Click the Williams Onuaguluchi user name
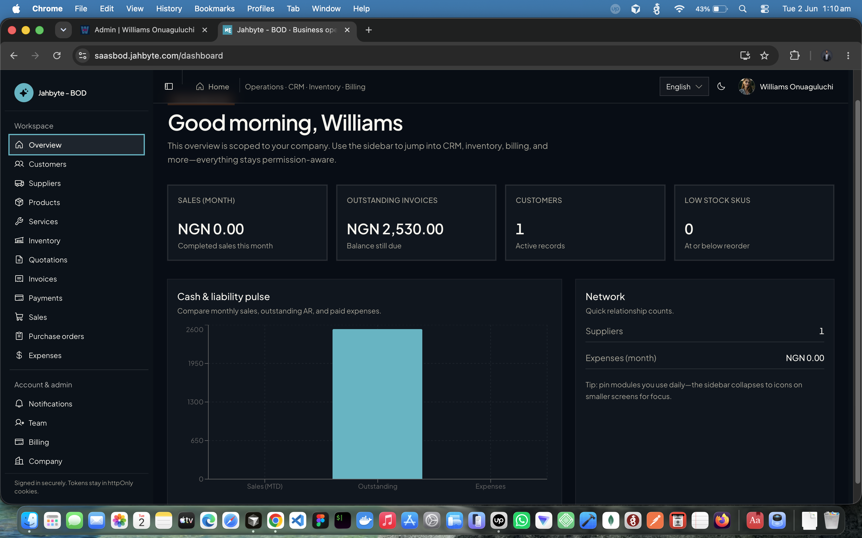Screen dimensions: 862x538 [796, 87]
